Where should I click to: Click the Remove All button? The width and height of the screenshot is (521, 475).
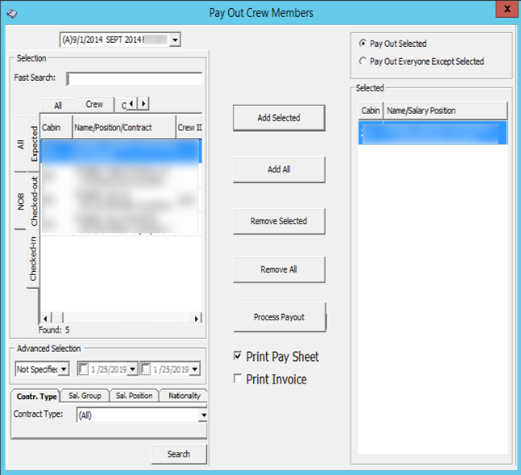point(279,269)
